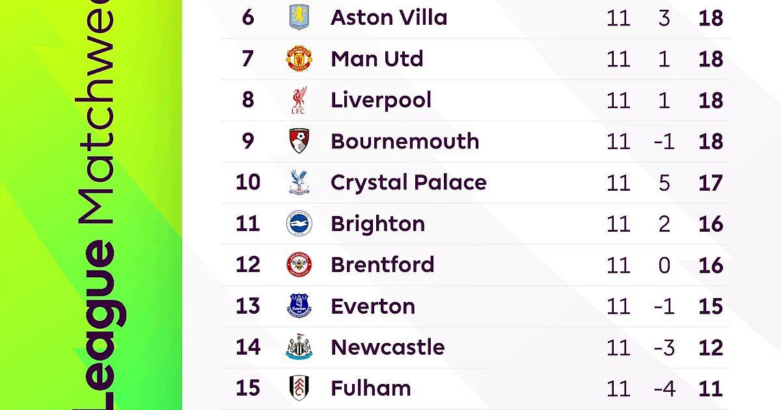Viewport: 781px width, 410px height.
Task: Click Brentford's 16 points value
Action: tap(710, 265)
